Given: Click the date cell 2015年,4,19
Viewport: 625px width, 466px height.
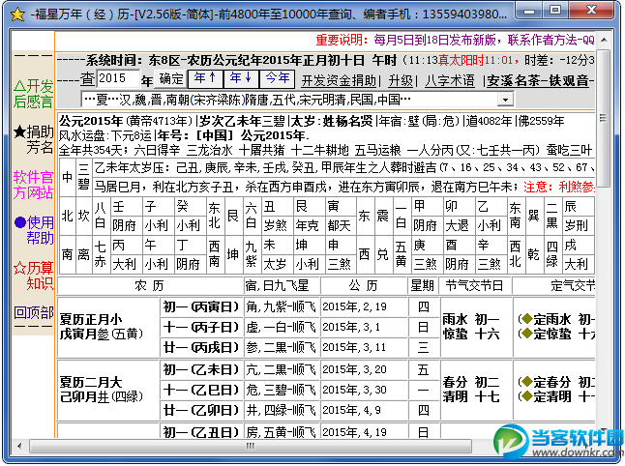Looking at the screenshot, I should [x=364, y=432].
